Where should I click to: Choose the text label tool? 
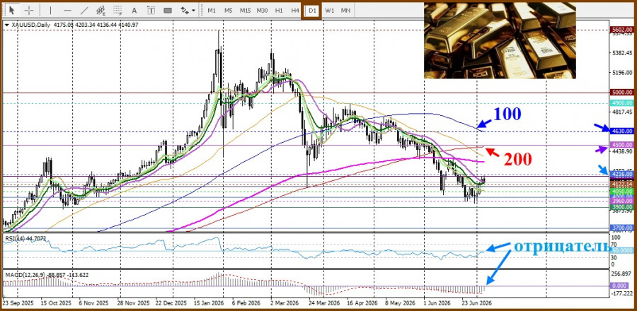pos(151,10)
